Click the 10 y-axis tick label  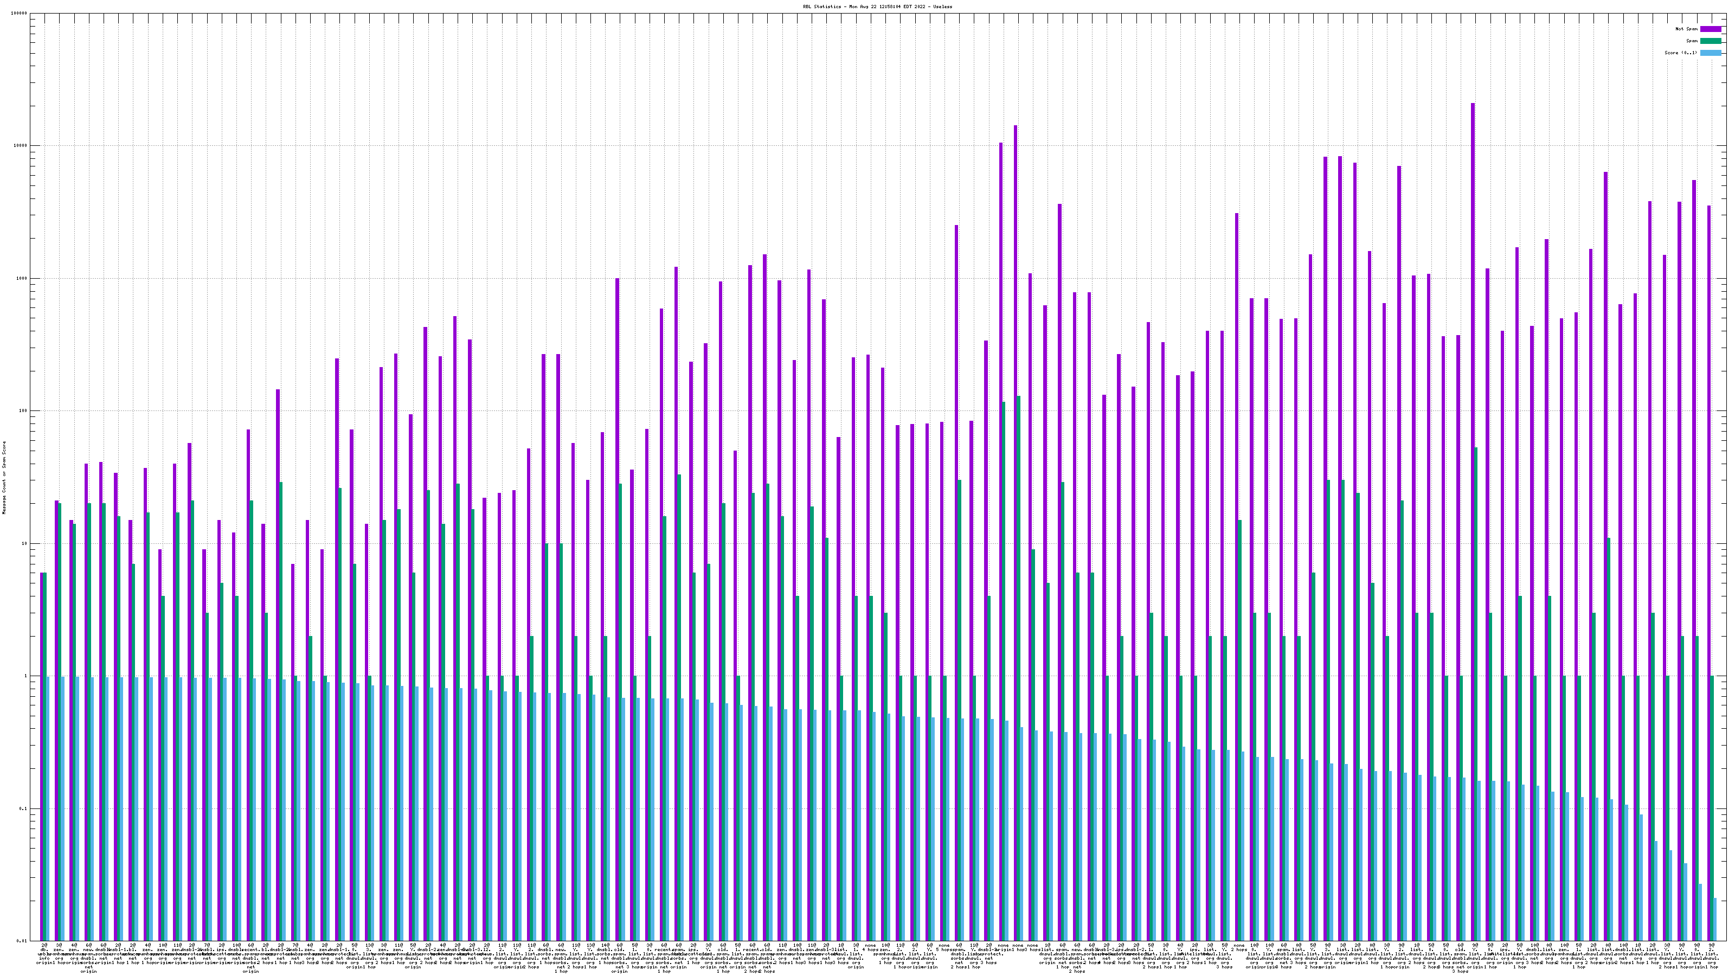coord(25,543)
